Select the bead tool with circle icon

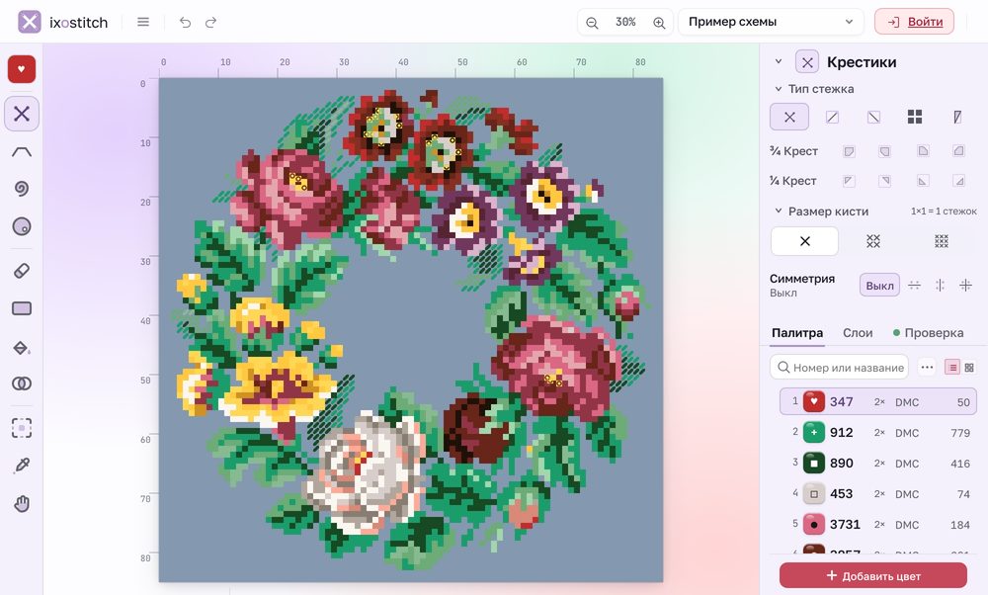pos(22,226)
